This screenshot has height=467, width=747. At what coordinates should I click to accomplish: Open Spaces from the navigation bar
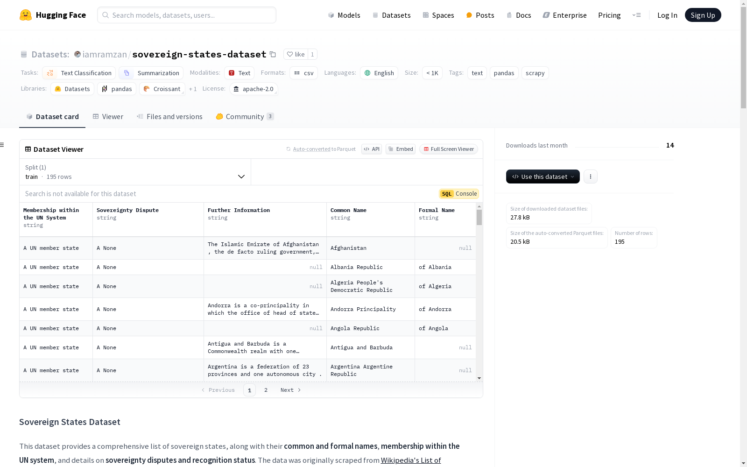(x=438, y=15)
